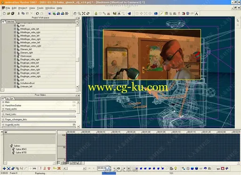Select Spline #543 in timeline list
Viewport: 241px width, 175px height.
(x=21, y=149)
